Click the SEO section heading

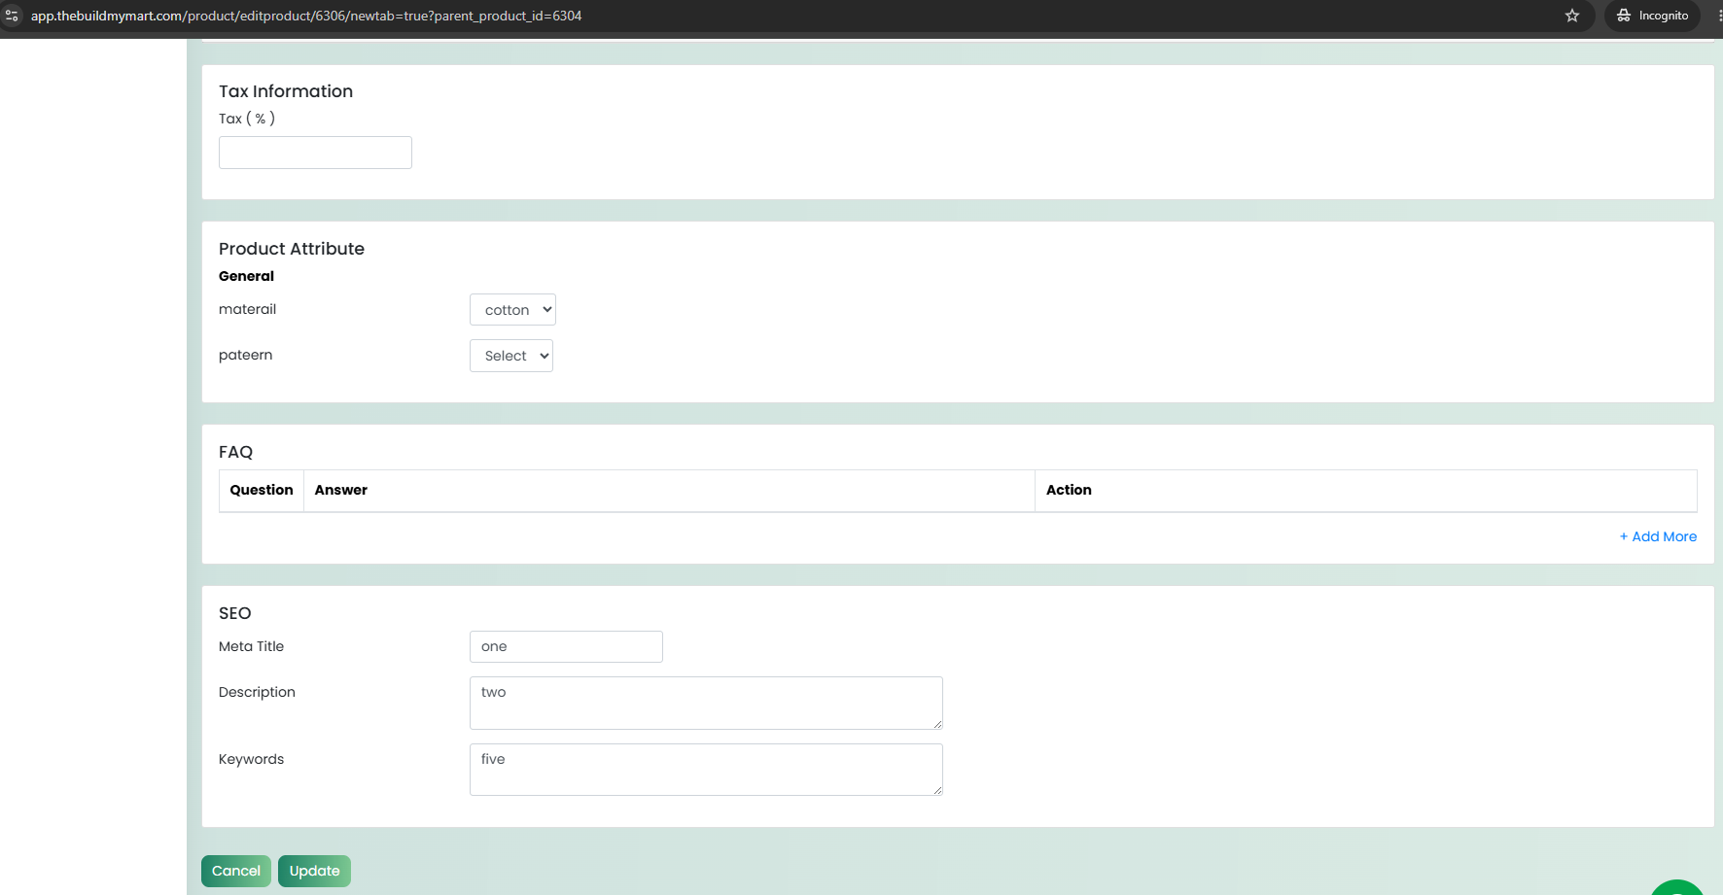click(x=235, y=613)
